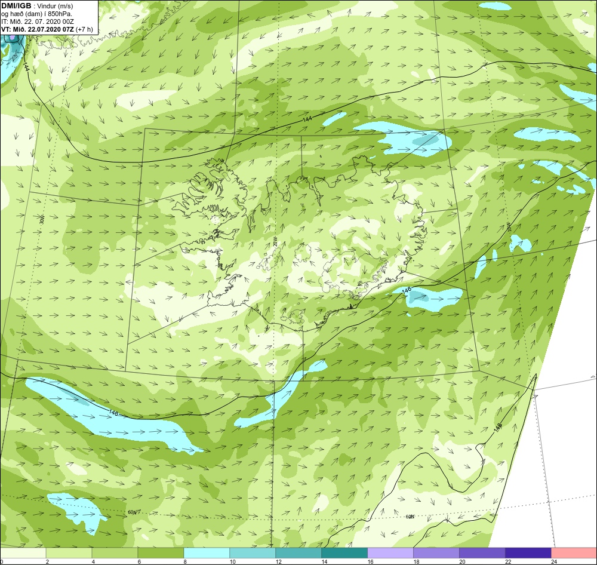Pick the 4–6 m/s green legend swatch
Screen dimensions: 597x565
(115, 553)
